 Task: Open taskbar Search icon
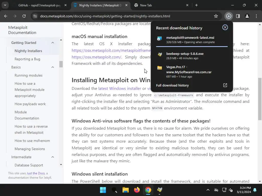tap(114, 190)
